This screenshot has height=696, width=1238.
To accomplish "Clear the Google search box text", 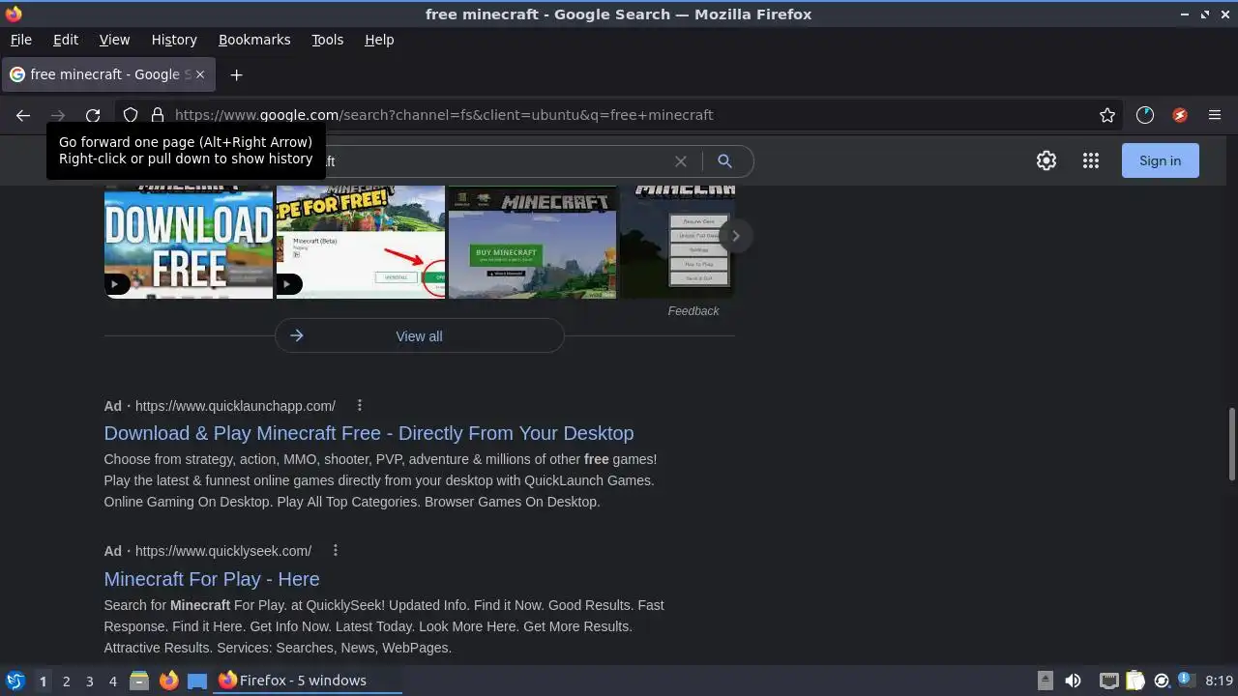I will click(681, 161).
